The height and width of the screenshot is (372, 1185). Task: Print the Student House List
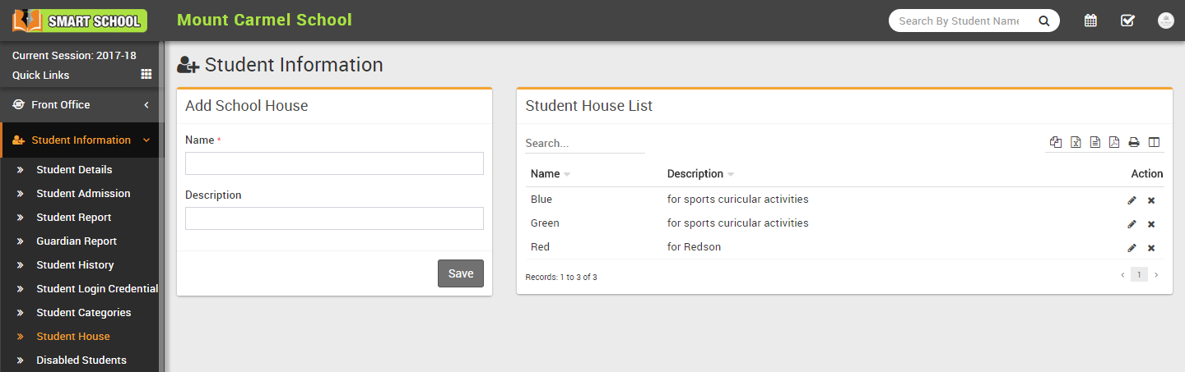click(x=1134, y=142)
